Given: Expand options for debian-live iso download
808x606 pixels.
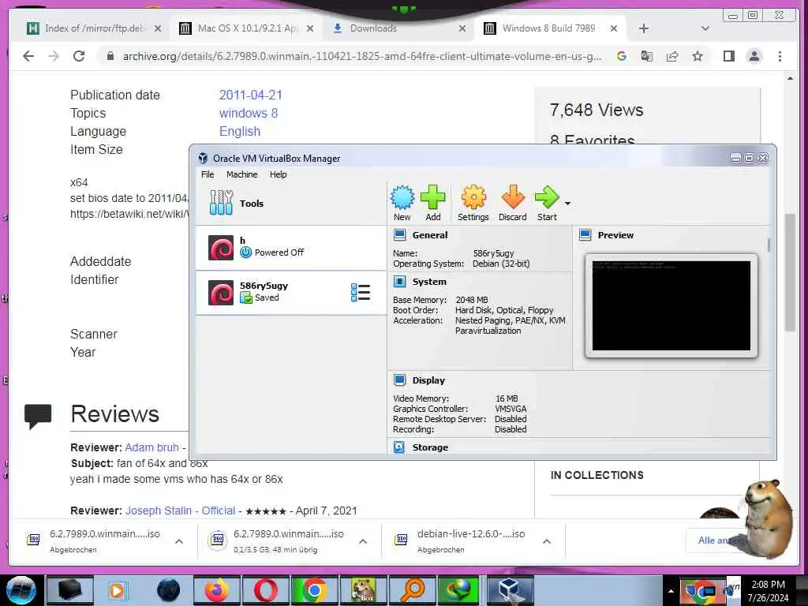Looking at the screenshot, I should click(x=547, y=541).
